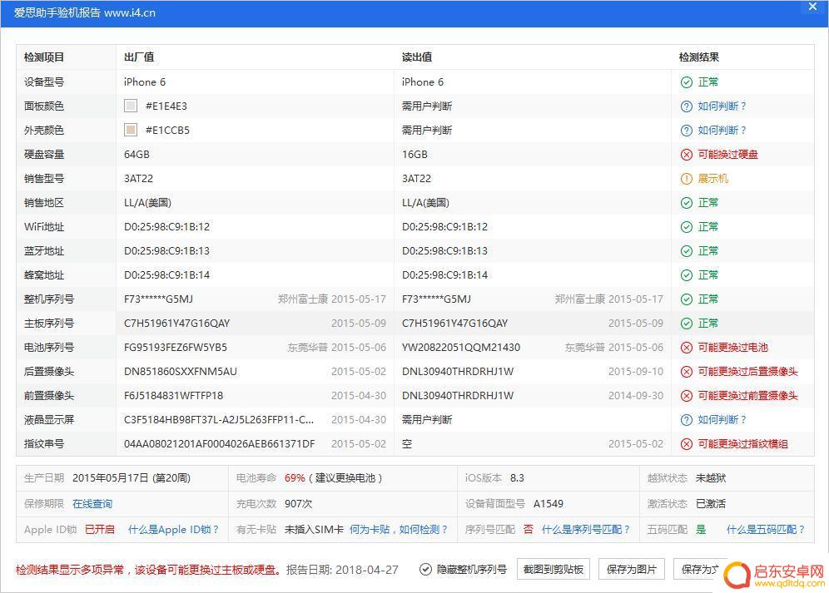Open 如何判断 link for 液晶显示屏

pyautogui.click(x=722, y=420)
